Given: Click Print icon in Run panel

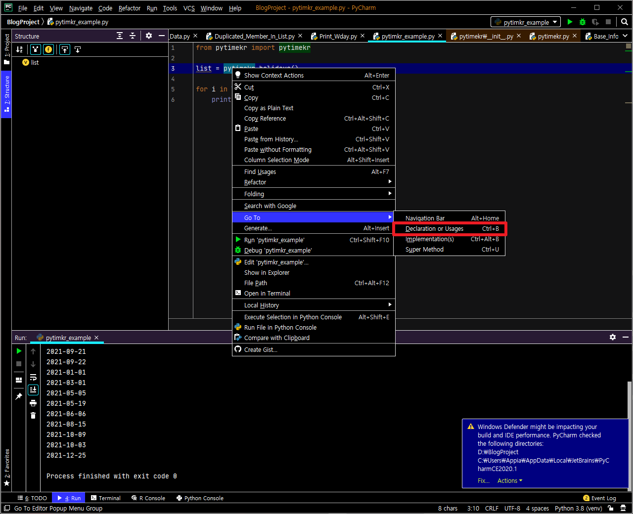Looking at the screenshot, I should (33, 403).
